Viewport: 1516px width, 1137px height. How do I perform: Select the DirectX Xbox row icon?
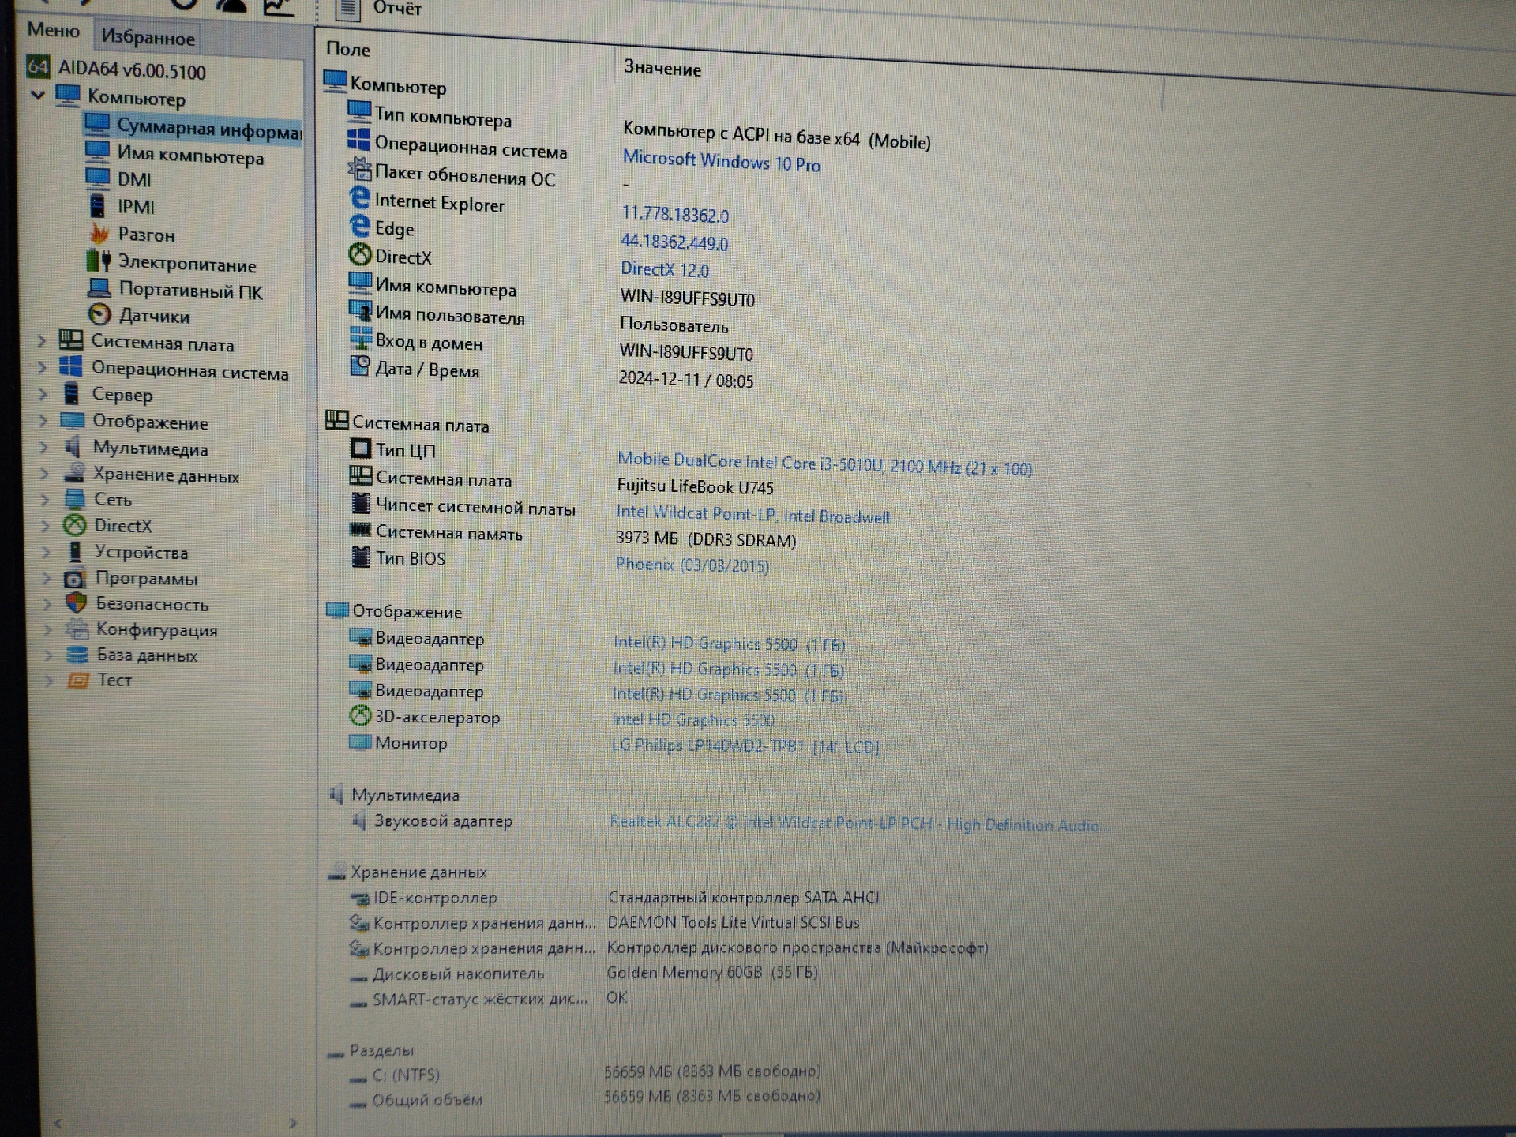360,254
